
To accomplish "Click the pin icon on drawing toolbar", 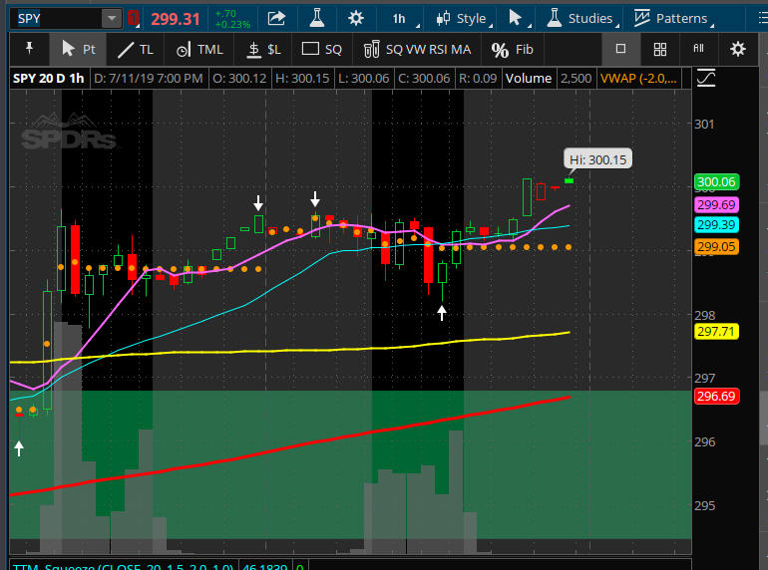I will coord(28,48).
